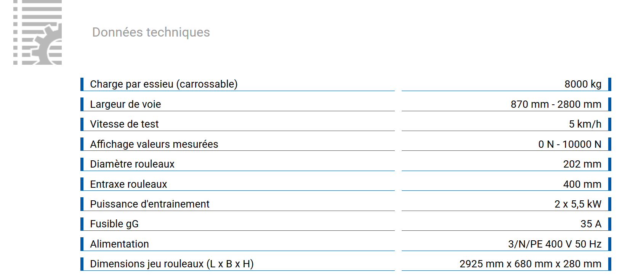Select the "Fusible gG" row label
Image resolution: width=625 pixels, height=278 pixels.
click(x=114, y=224)
